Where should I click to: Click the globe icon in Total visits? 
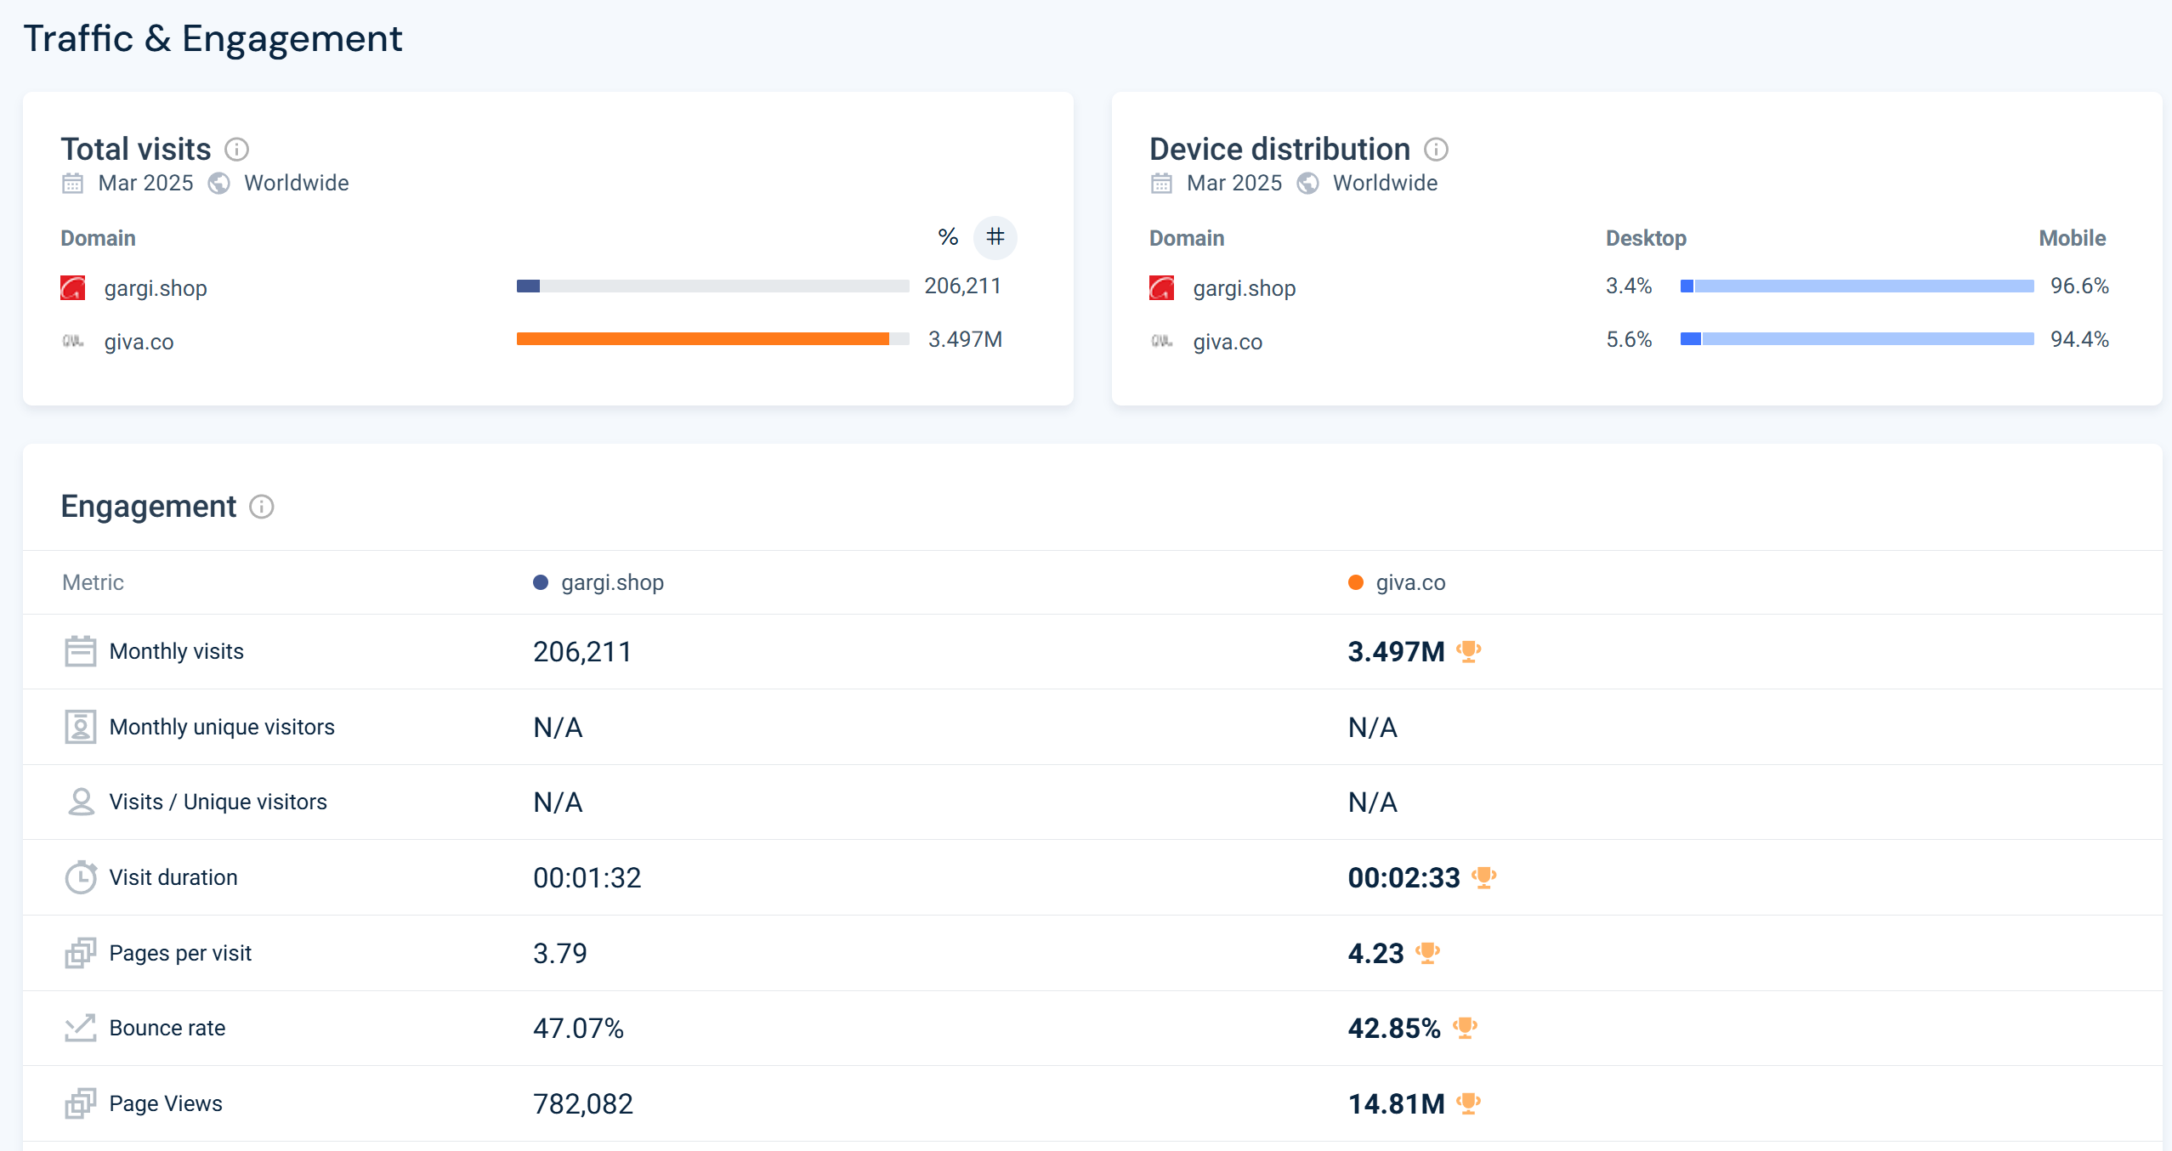point(219,184)
